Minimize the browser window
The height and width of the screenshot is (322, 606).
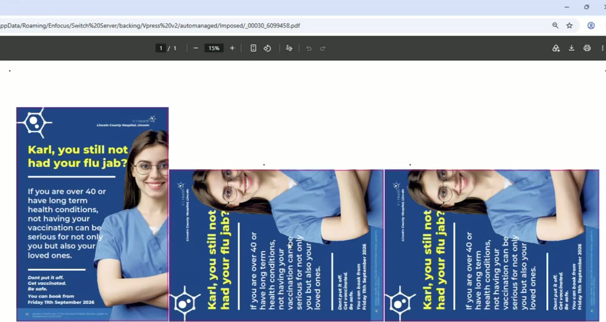point(567,7)
